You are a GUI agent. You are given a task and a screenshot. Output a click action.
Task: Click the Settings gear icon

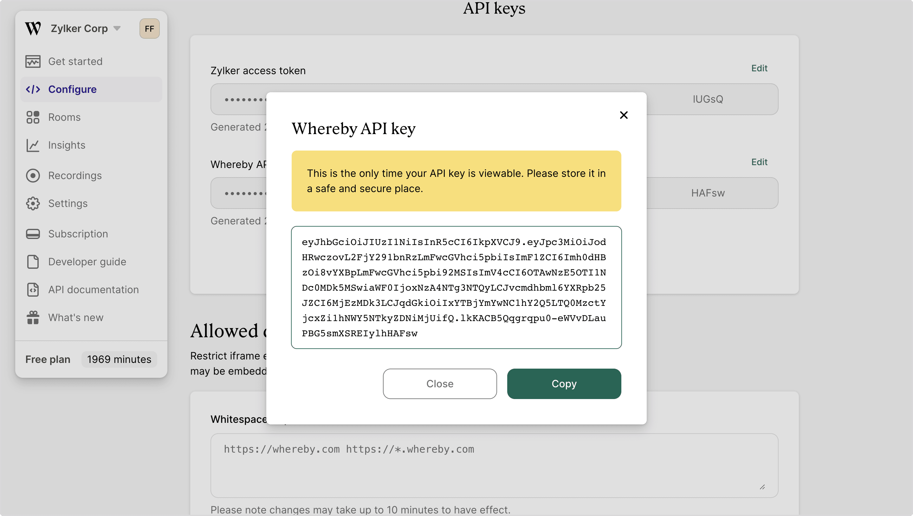coord(33,203)
